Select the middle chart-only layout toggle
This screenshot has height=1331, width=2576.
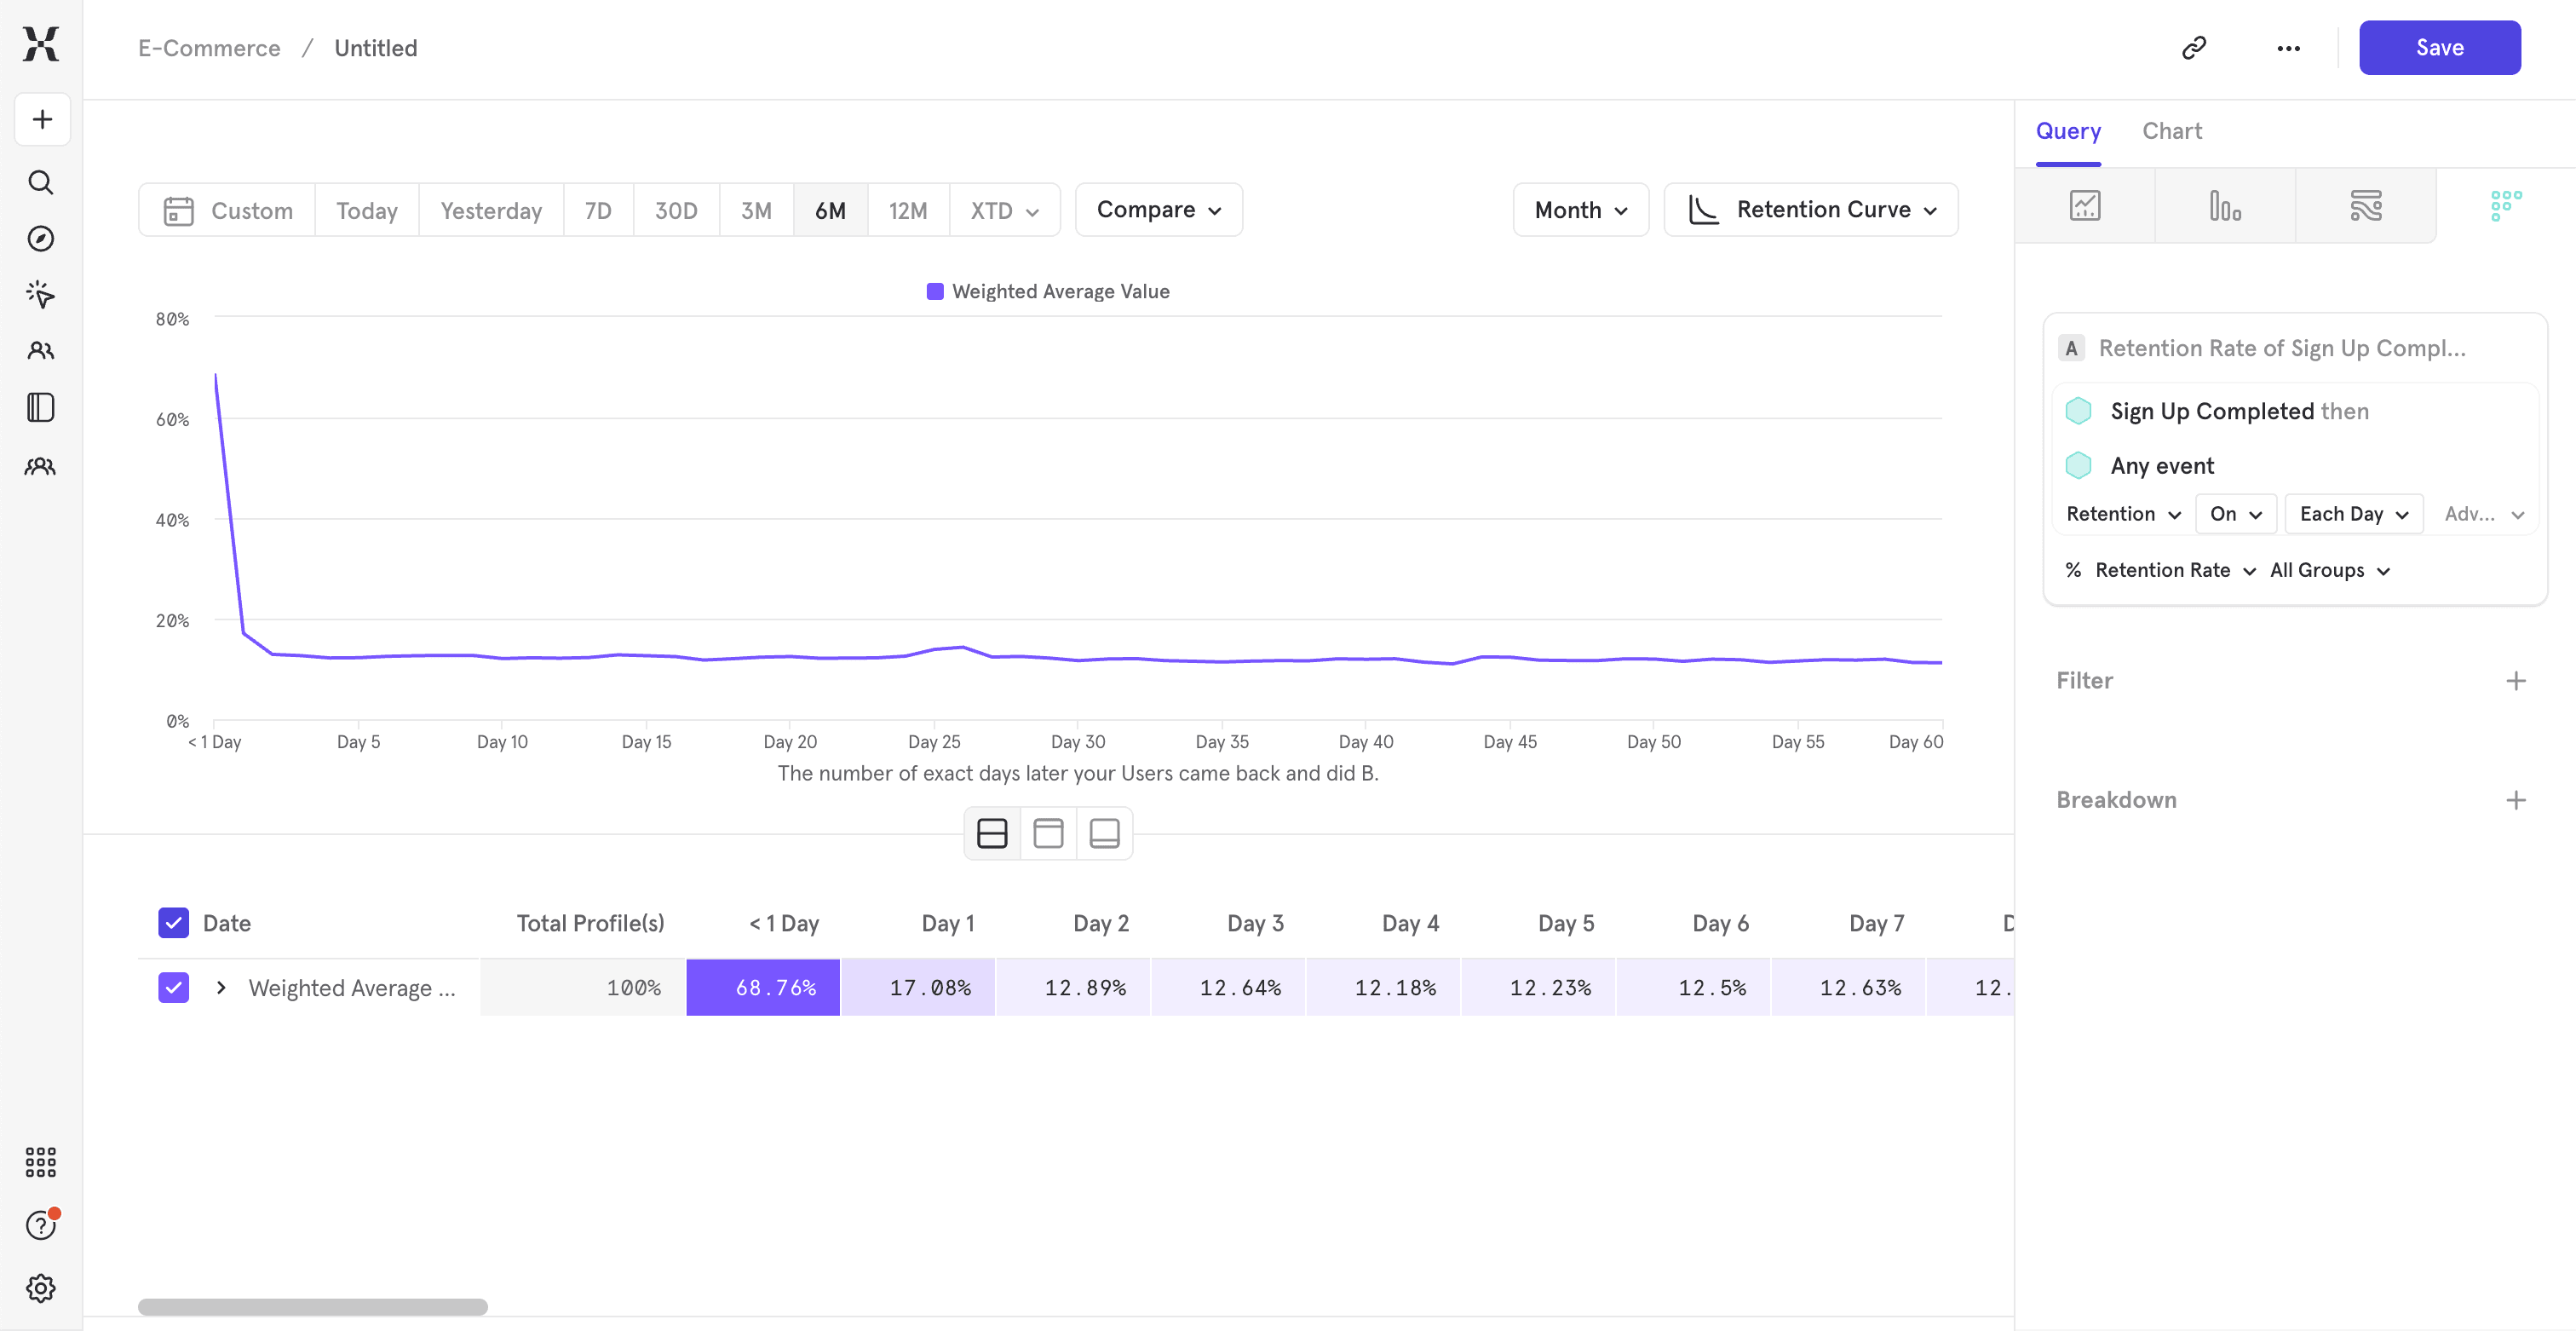pyautogui.click(x=1047, y=832)
